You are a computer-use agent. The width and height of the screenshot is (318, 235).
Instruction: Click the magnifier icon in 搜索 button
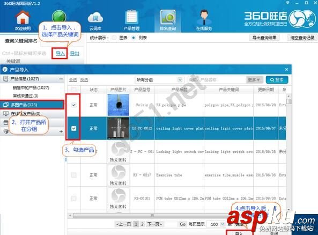pos(272,80)
